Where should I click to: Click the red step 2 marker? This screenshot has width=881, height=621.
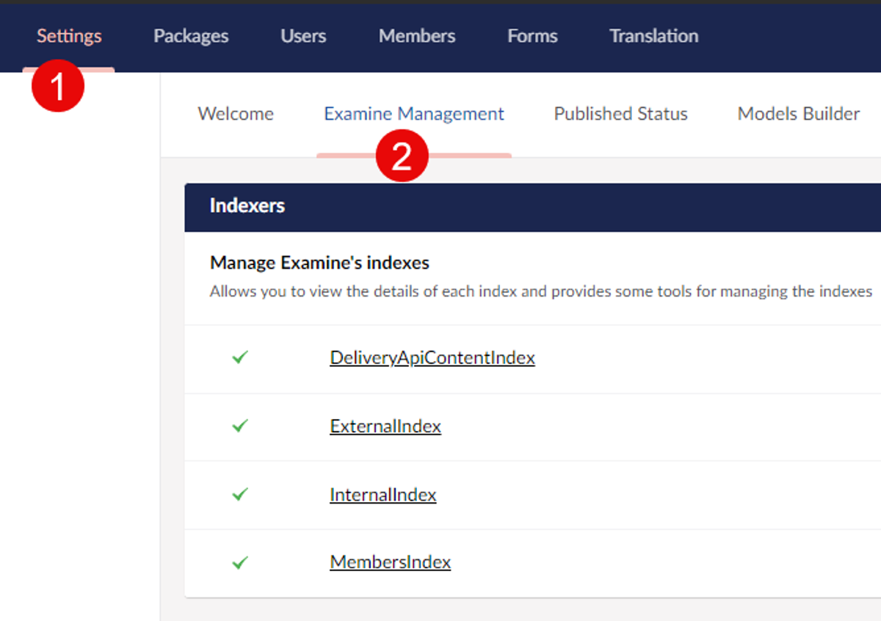tap(402, 156)
